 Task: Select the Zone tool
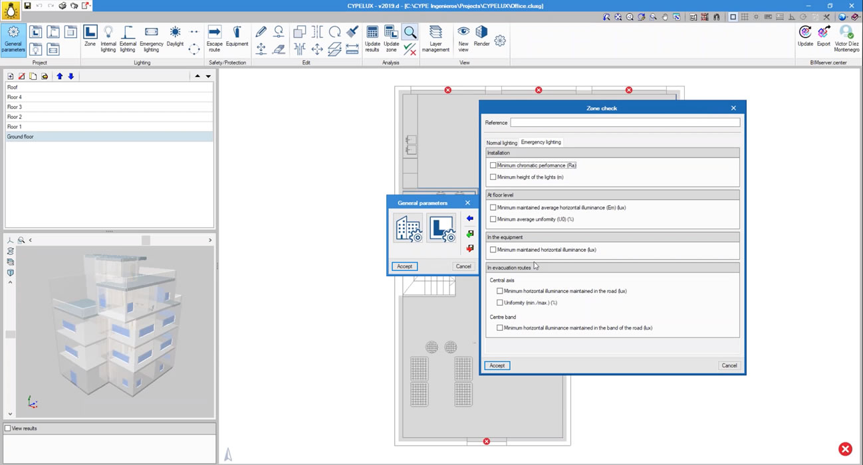[x=90, y=37]
